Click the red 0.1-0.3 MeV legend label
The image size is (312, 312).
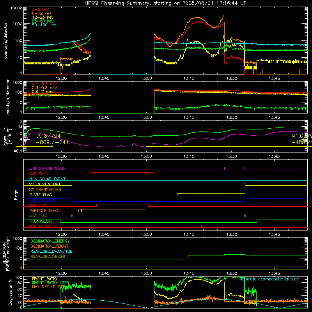pos(44,84)
